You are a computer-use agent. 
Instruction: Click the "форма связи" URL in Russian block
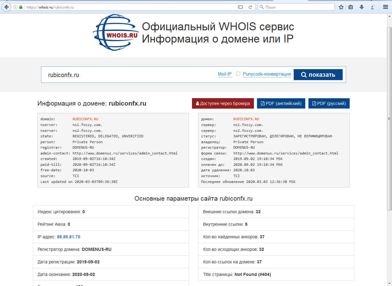286,153
